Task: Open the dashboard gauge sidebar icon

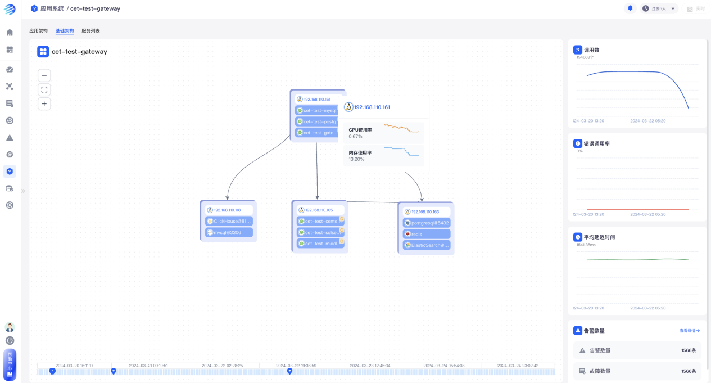Action: tap(10, 70)
